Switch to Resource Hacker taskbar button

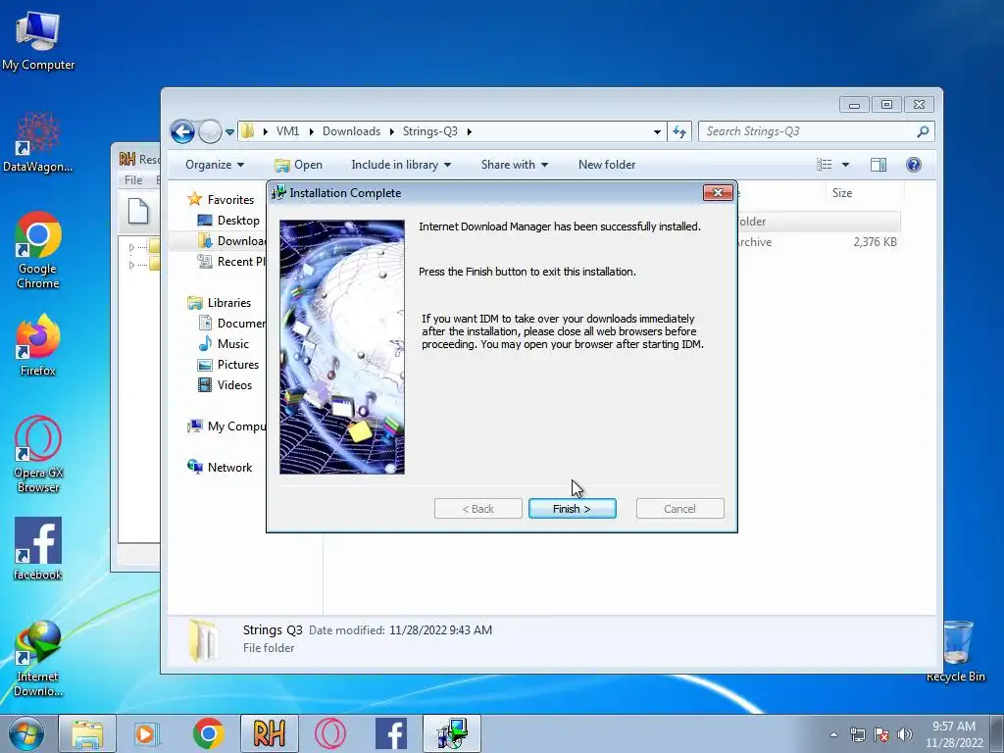269,733
